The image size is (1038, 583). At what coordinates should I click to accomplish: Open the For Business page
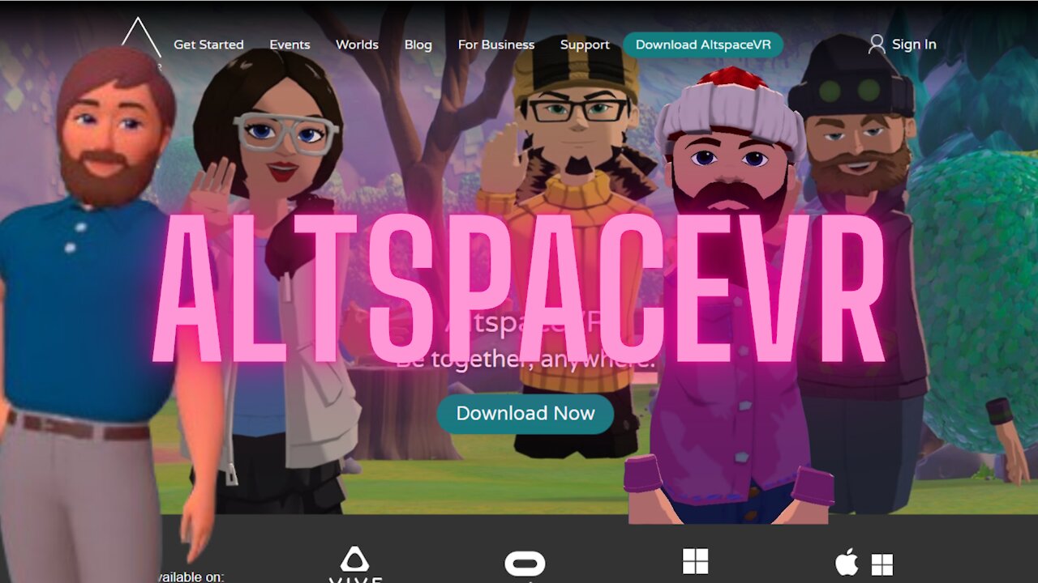point(496,45)
